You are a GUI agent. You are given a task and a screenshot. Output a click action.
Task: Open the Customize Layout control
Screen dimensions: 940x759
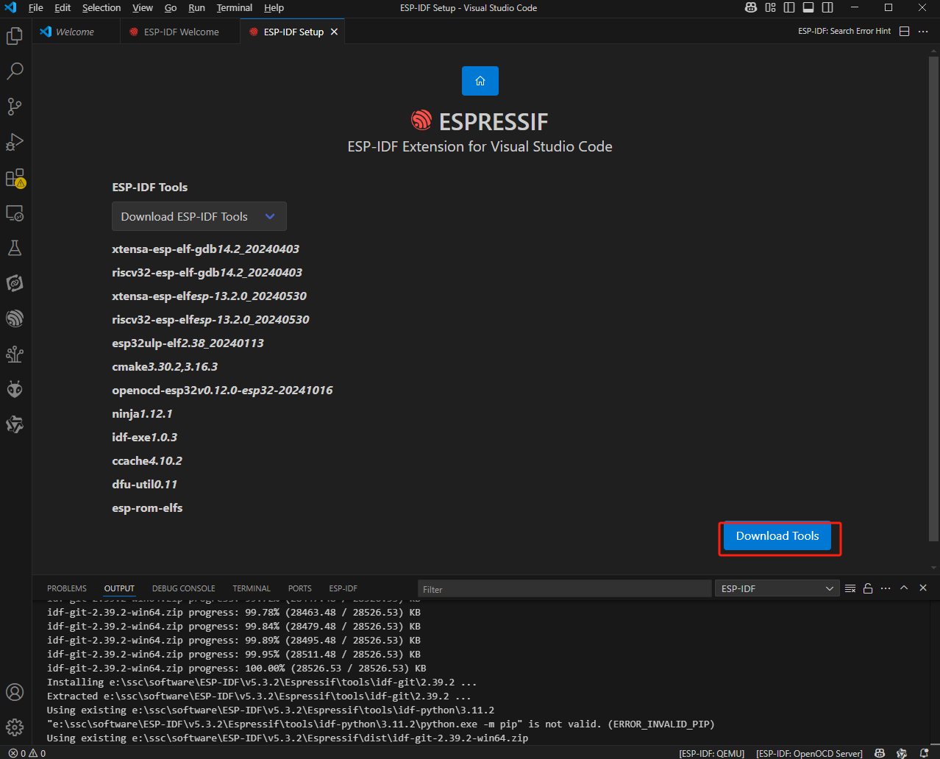pyautogui.click(x=770, y=8)
